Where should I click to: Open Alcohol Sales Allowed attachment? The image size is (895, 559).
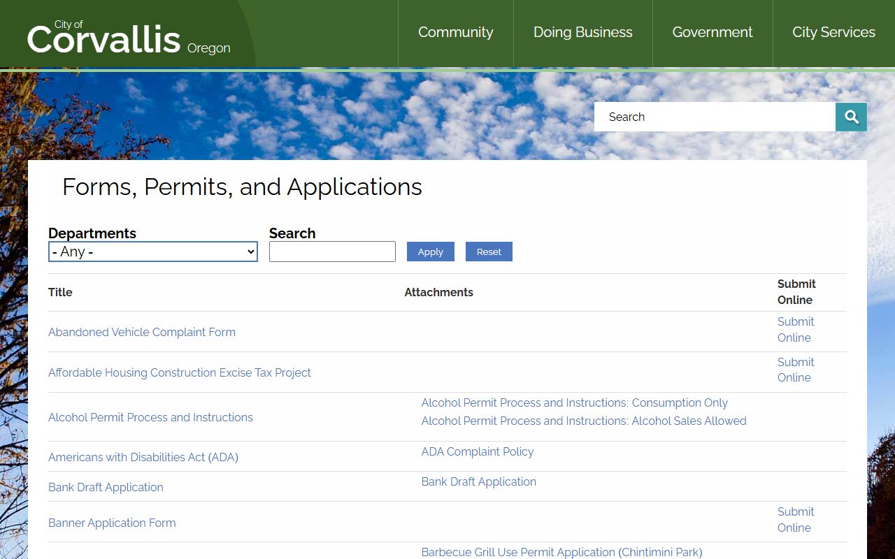click(584, 421)
